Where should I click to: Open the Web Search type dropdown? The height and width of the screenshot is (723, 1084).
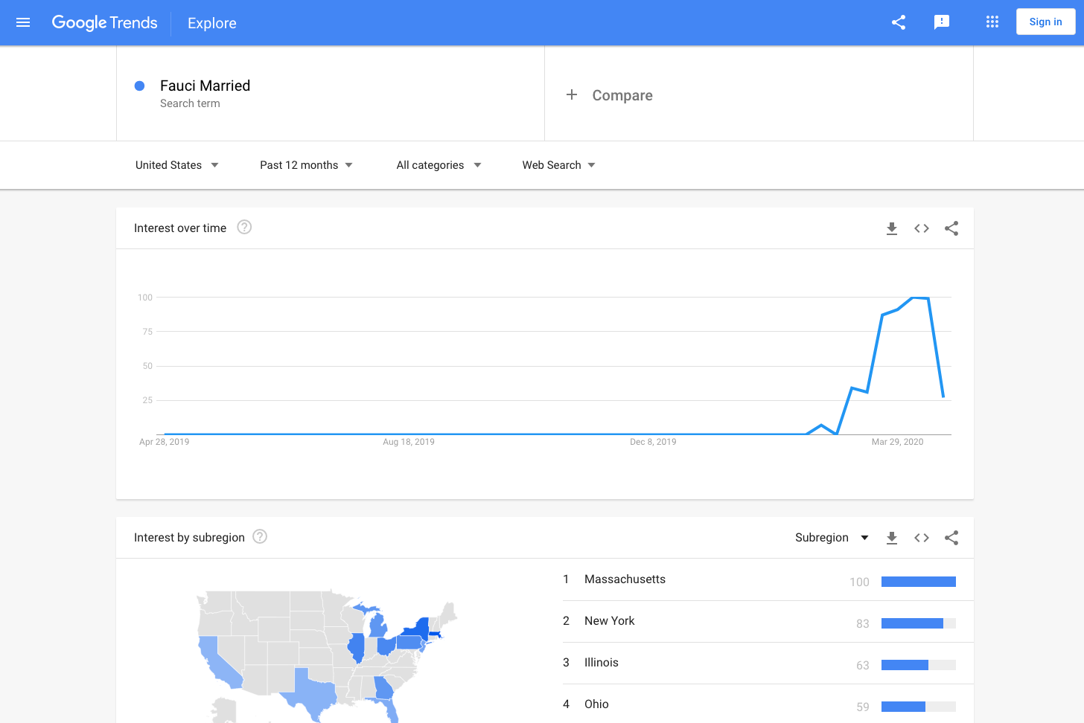(558, 165)
